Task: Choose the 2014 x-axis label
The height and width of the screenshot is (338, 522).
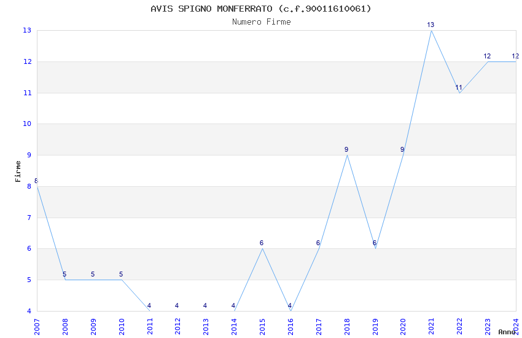Action: coord(234,327)
